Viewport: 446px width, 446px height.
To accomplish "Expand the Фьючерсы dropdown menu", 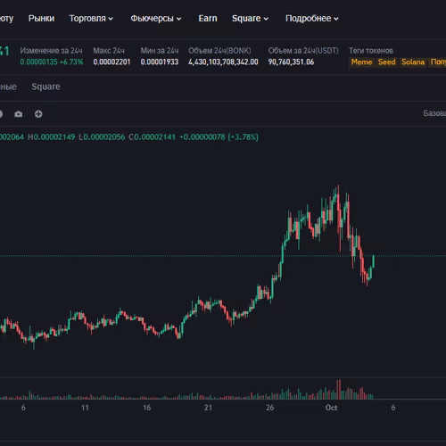I will (x=156, y=19).
